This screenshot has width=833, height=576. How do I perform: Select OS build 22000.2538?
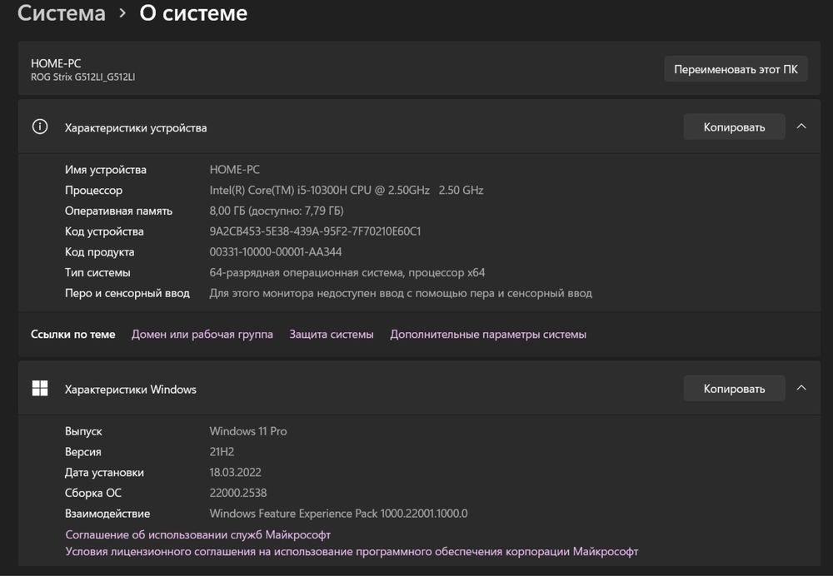tap(238, 494)
